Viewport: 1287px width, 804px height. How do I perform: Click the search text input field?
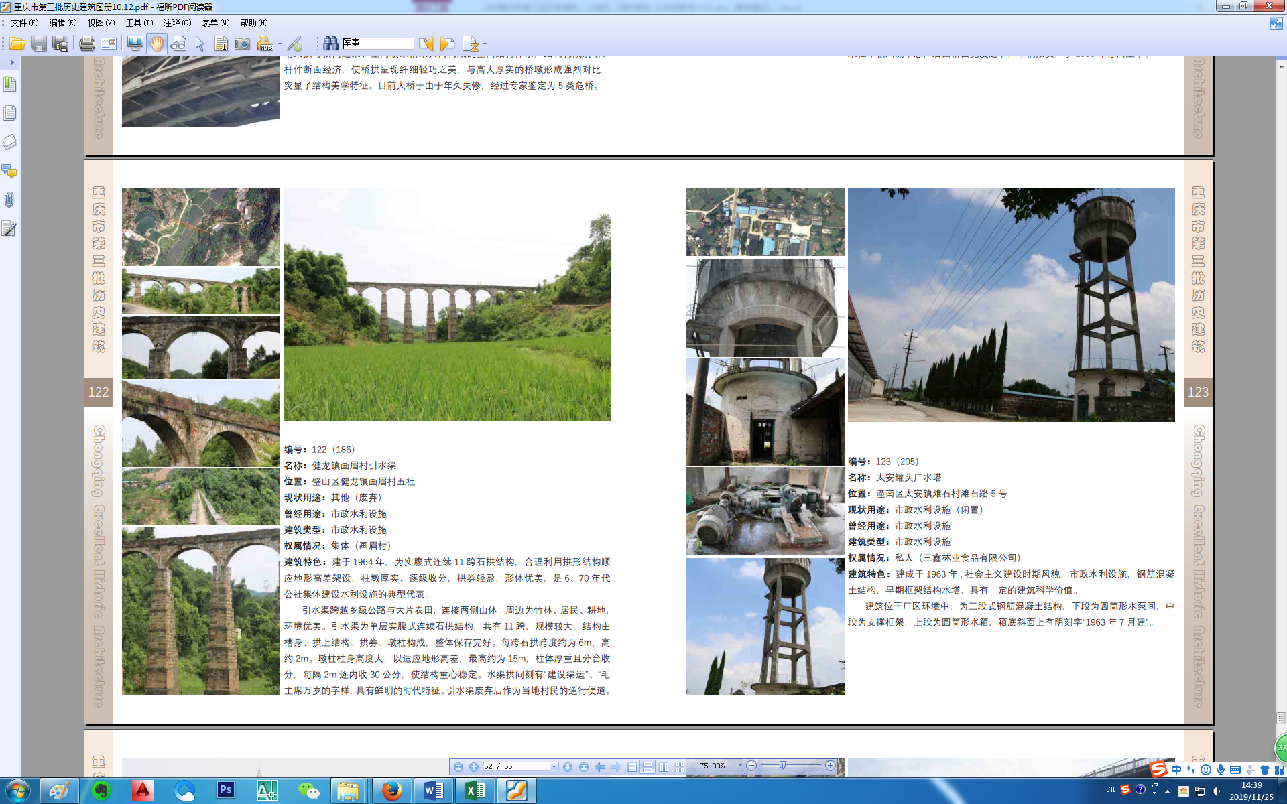click(378, 43)
